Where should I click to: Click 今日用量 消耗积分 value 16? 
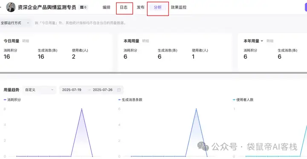point(7,57)
